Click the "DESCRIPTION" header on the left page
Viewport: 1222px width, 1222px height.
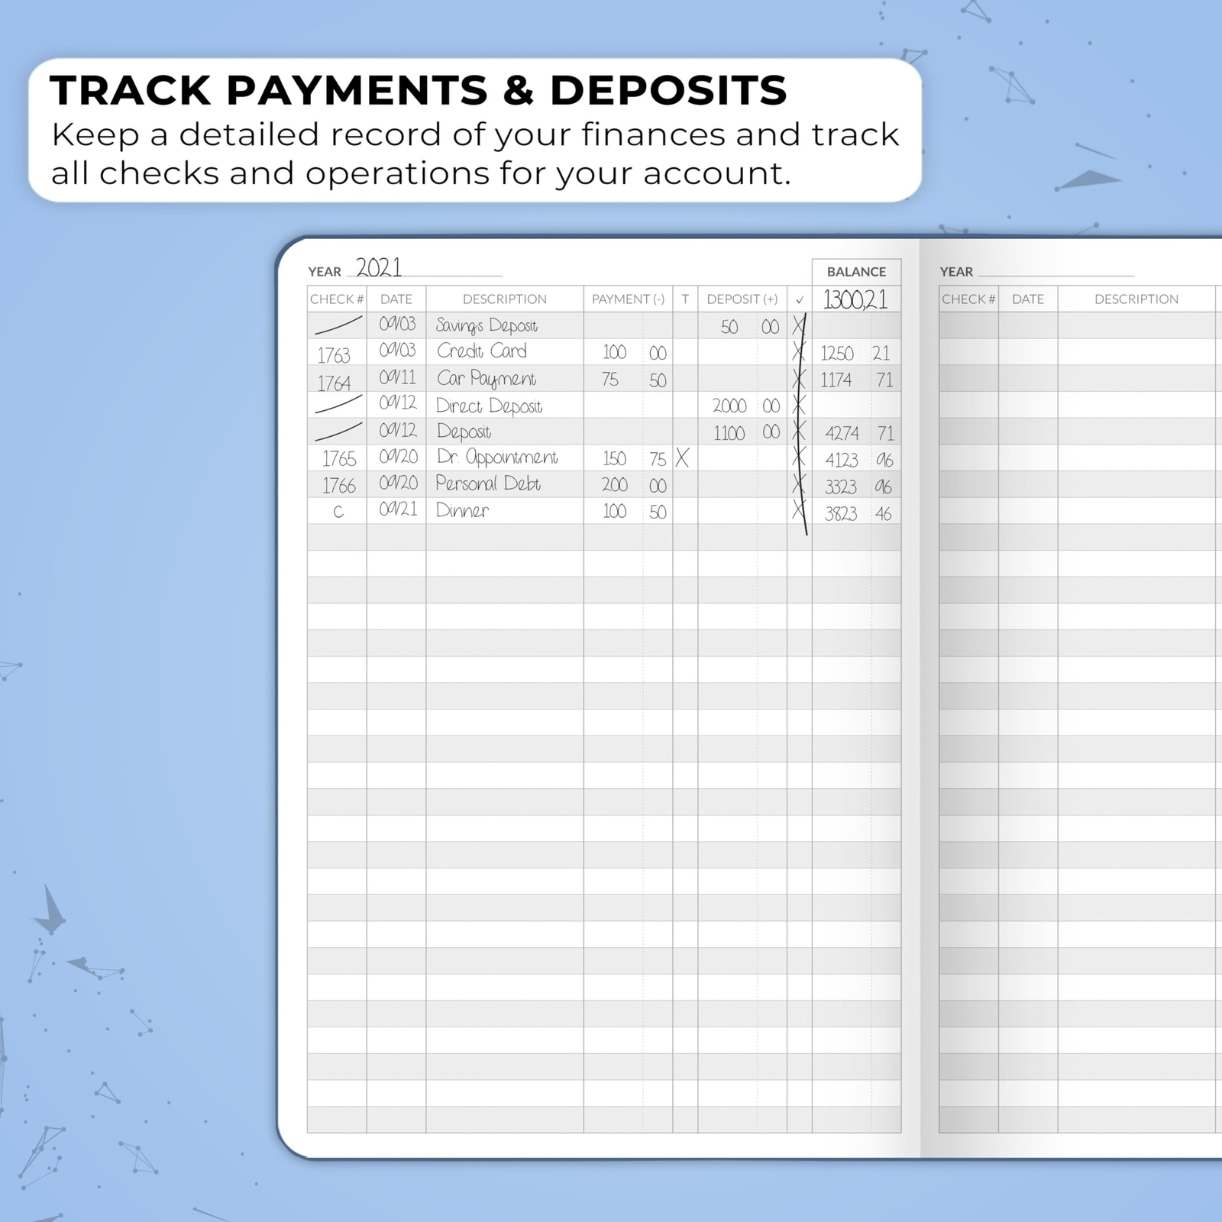tap(505, 299)
